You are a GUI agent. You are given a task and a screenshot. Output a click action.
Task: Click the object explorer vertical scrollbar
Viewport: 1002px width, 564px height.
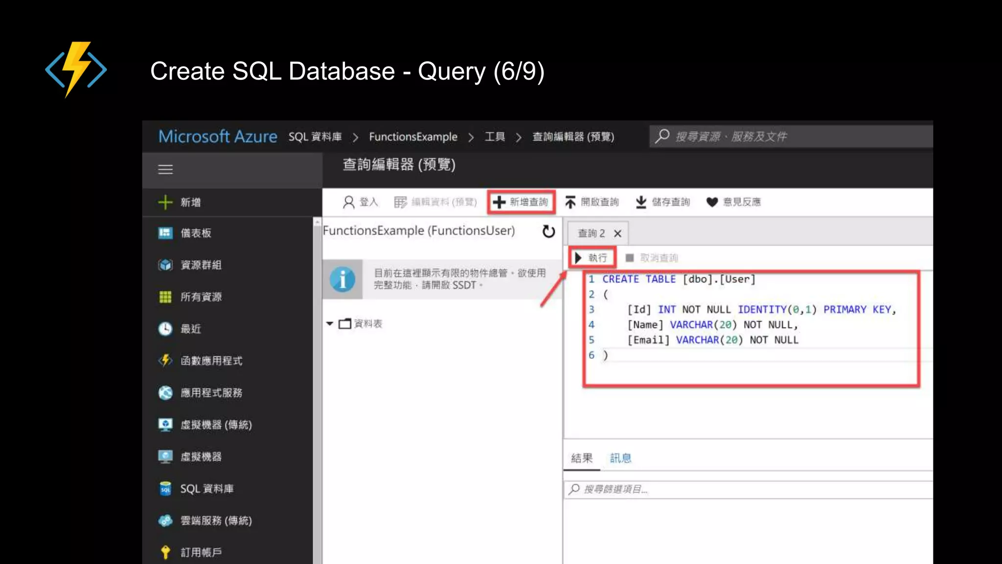[x=317, y=391]
